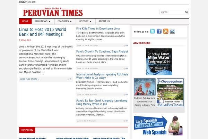The image size is (208, 139).
Task: Open the Facebook follow icon
Action: click(x=159, y=31)
